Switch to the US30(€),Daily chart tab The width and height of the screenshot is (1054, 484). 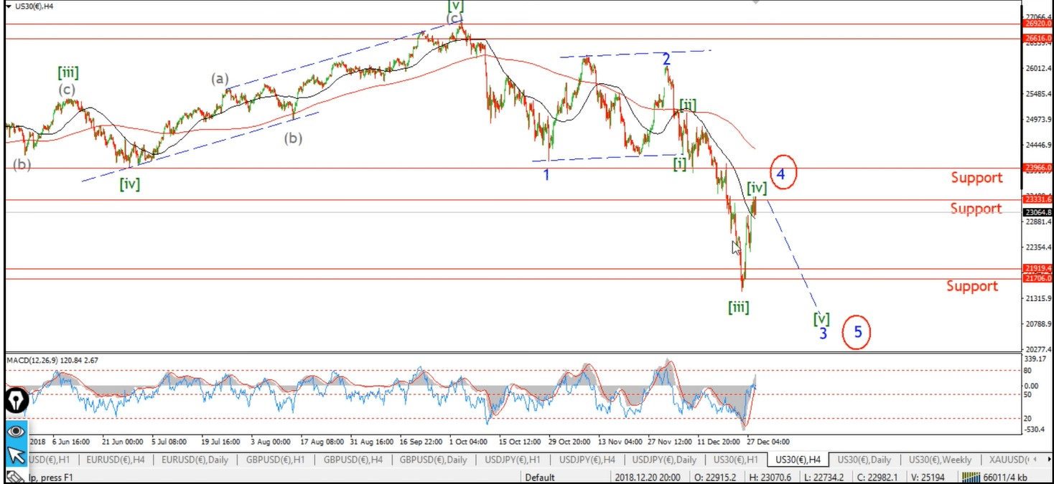pyautogui.click(x=864, y=460)
